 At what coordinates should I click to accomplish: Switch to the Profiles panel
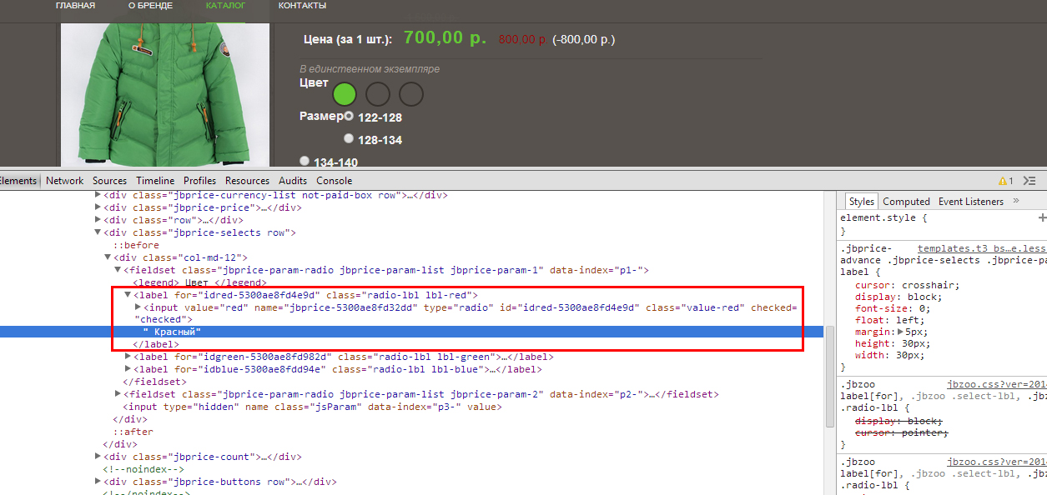coord(199,181)
